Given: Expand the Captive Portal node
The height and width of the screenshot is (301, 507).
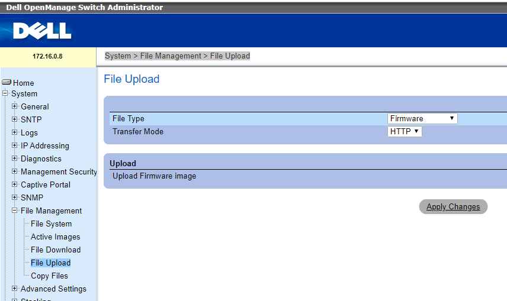Looking at the screenshot, I should point(14,184).
